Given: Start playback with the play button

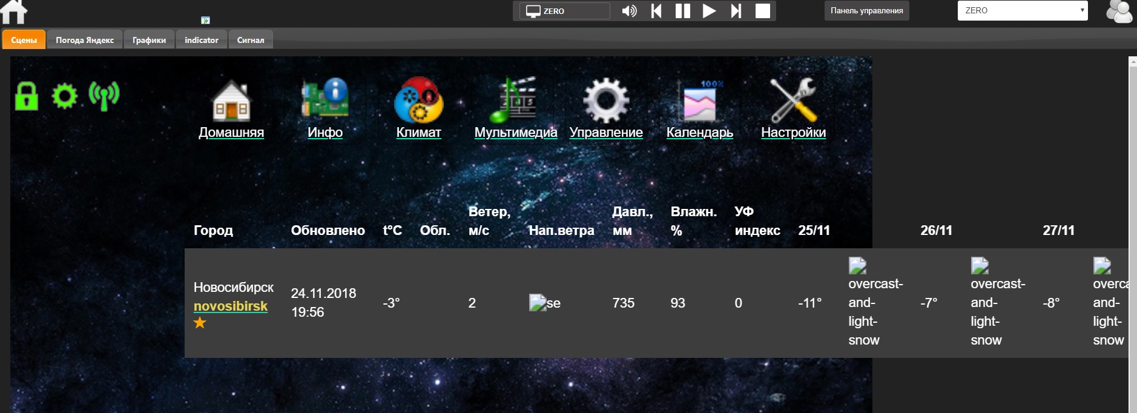Looking at the screenshot, I should [709, 11].
